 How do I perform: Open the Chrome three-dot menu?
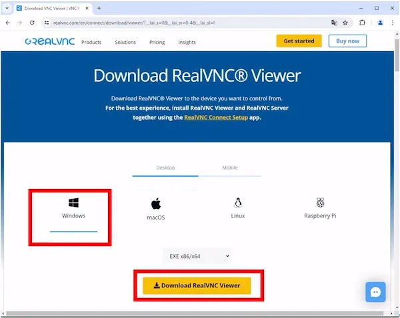pos(393,23)
